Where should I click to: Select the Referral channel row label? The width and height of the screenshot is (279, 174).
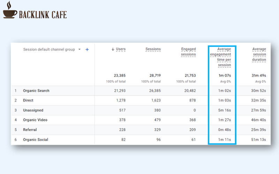pyautogui.click(x=30, y=130)
